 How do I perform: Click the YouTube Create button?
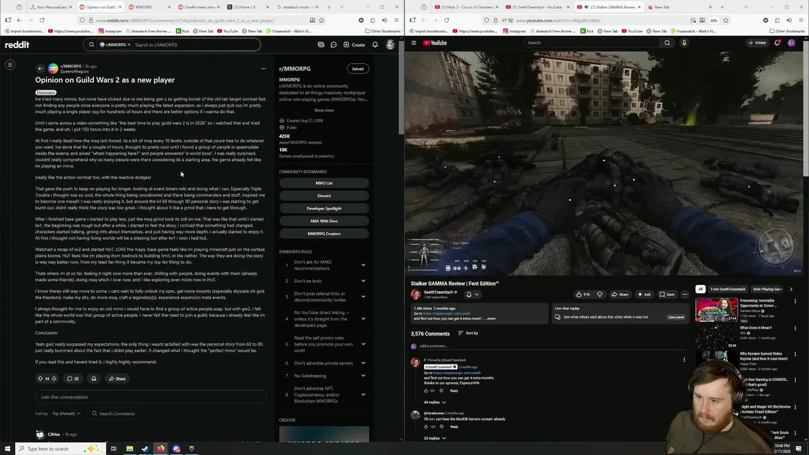click(757, 43)
